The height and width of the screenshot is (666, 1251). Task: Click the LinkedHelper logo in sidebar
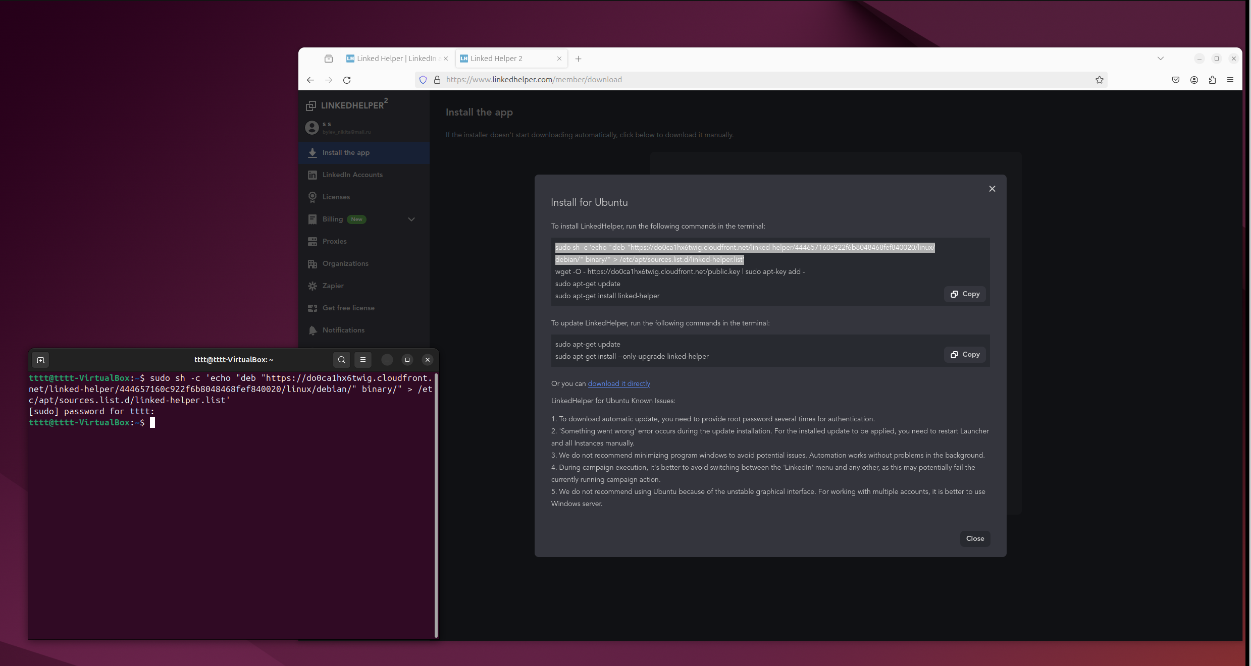click(x=347, y=104)
